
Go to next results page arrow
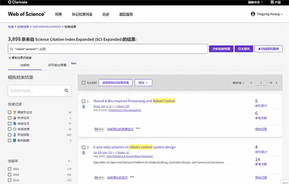click(x=276, y=83)
